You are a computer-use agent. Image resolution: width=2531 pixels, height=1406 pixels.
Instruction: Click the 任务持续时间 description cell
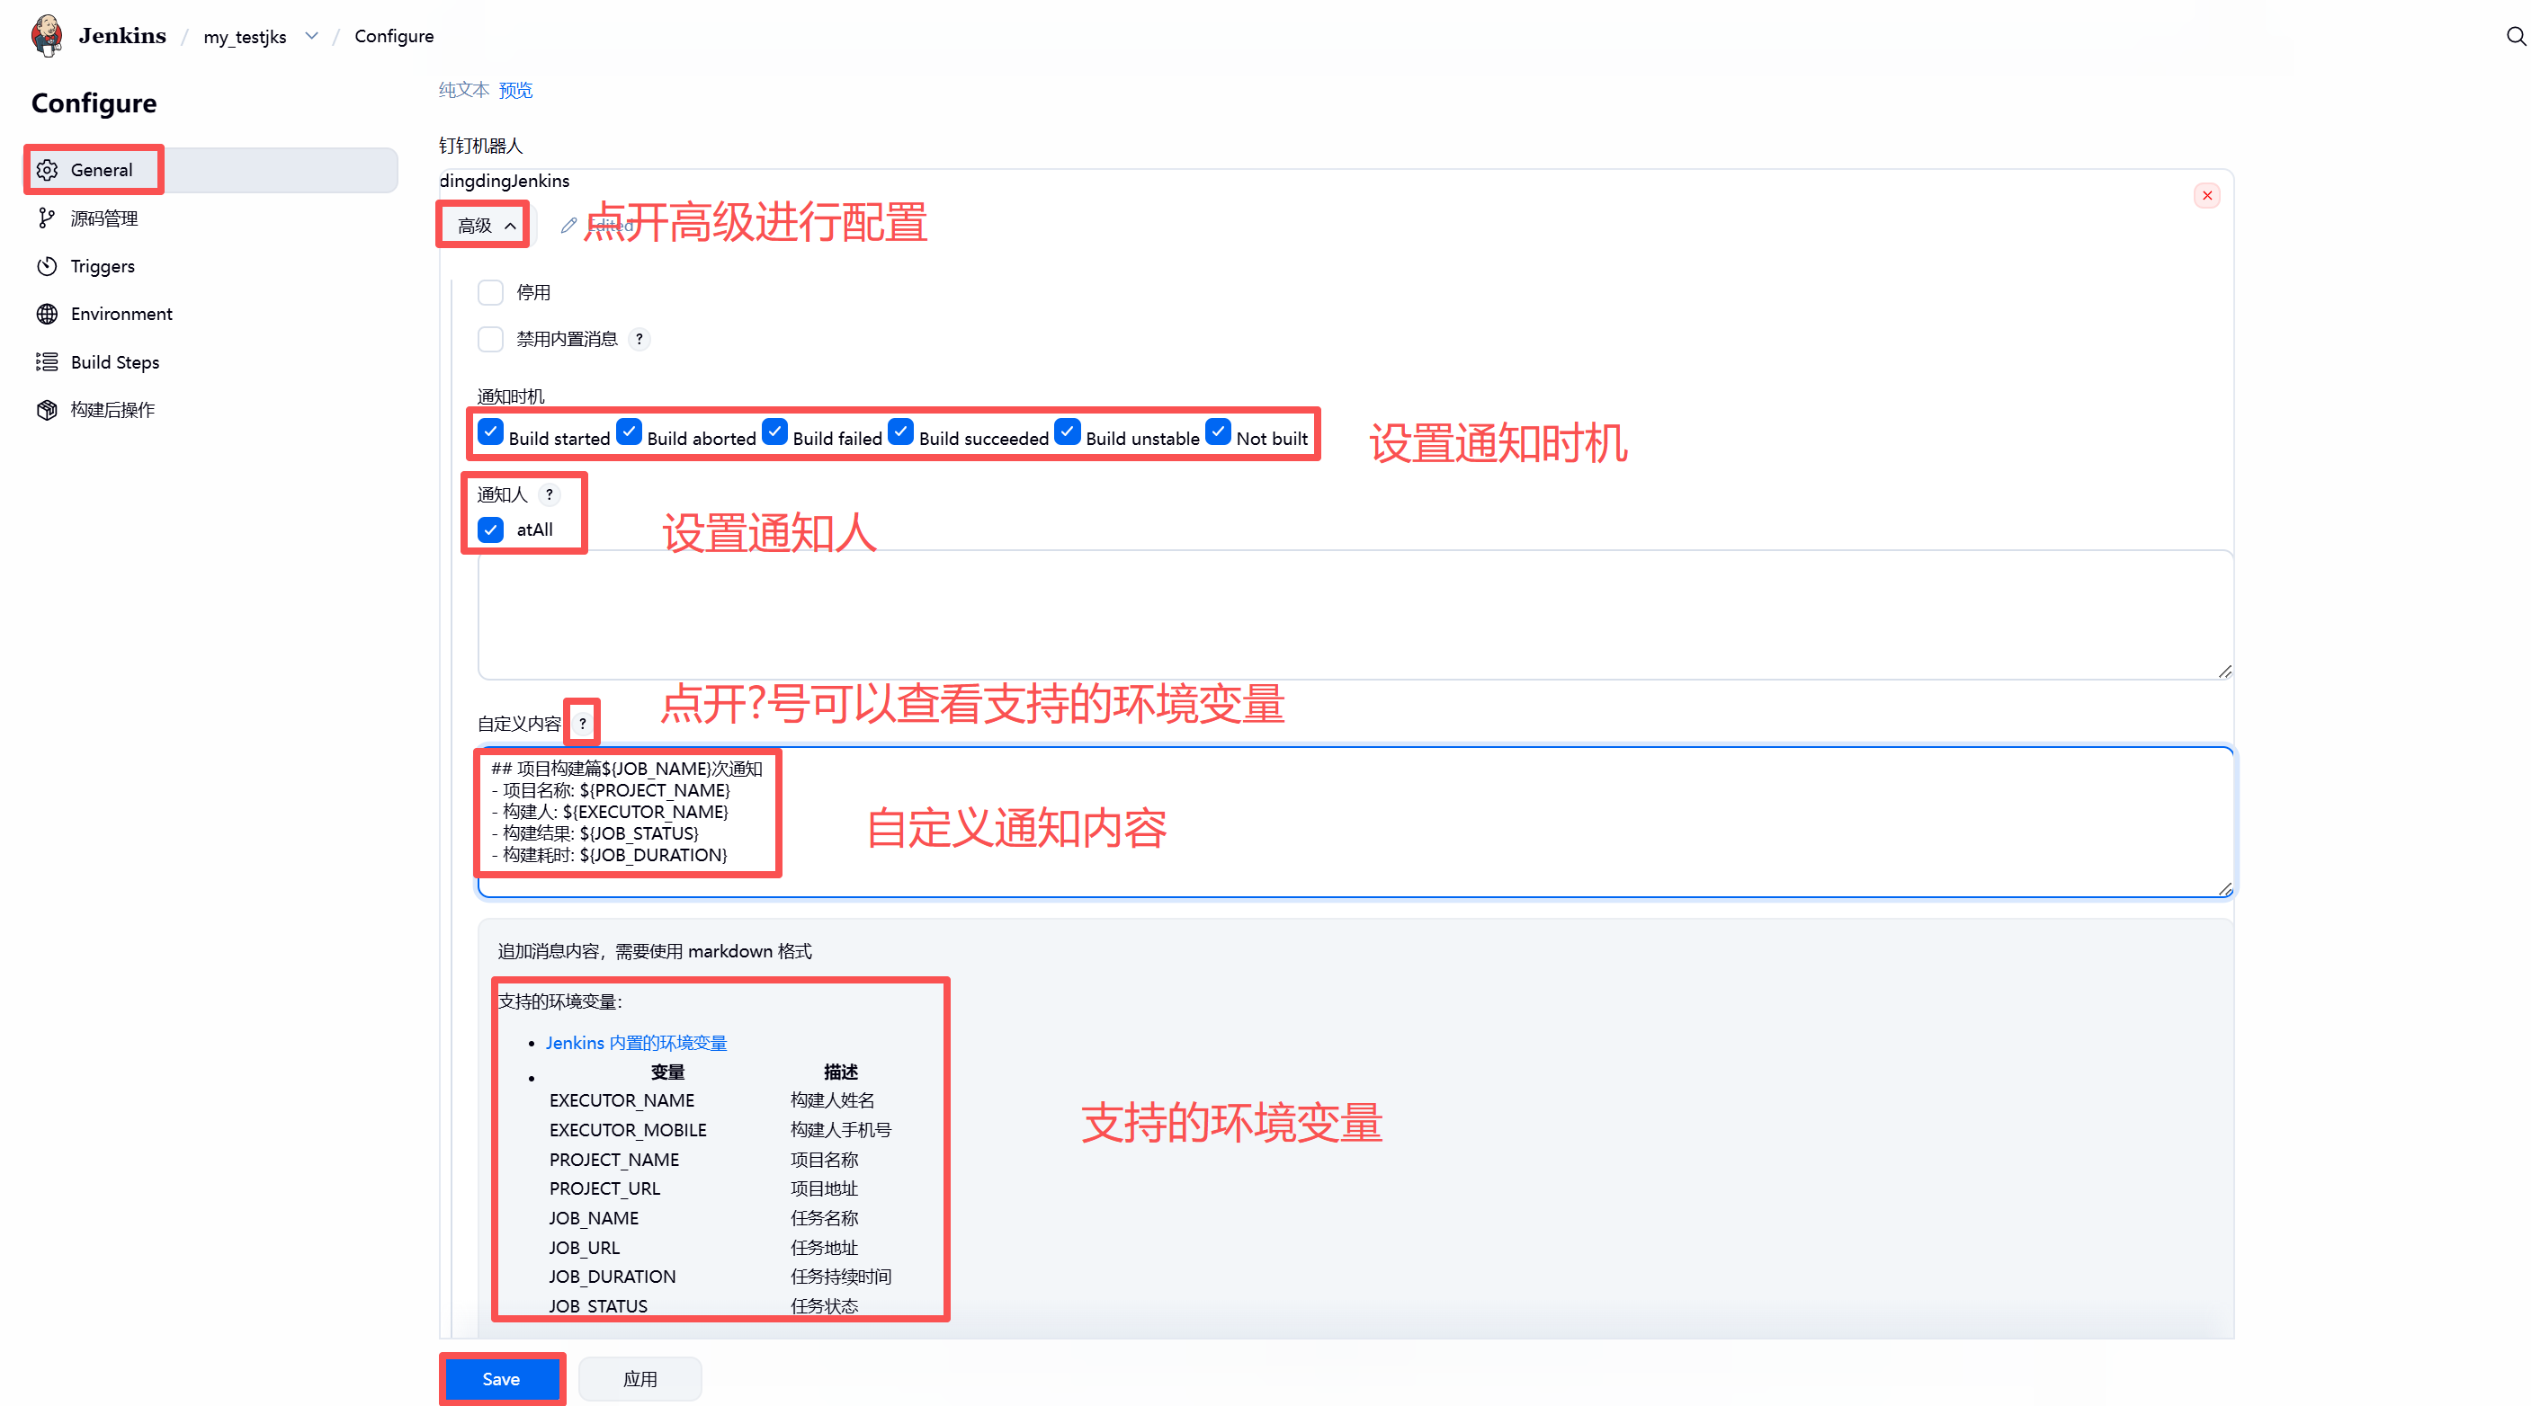pyautogui.click(x=841, y=1277)
